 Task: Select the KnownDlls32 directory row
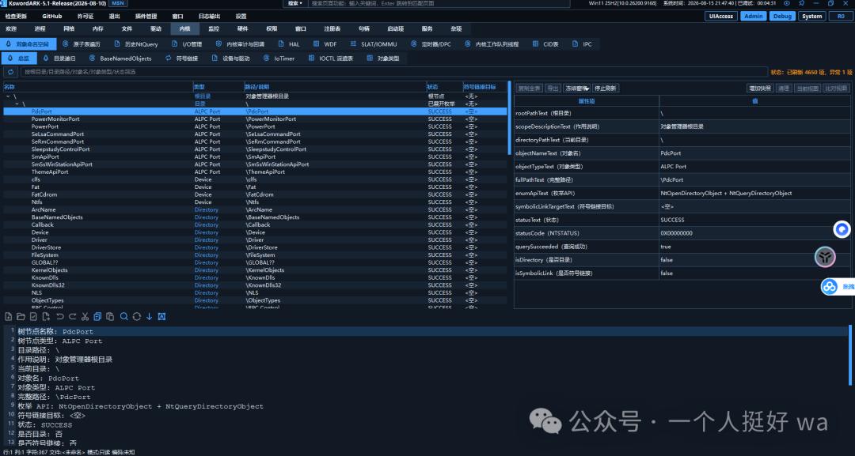tap(255, 285)
